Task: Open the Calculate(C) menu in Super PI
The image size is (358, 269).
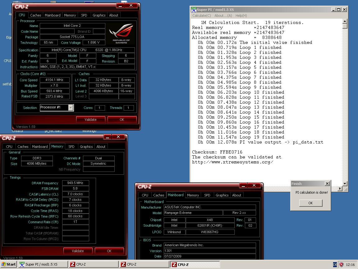Action: (202, 16)
